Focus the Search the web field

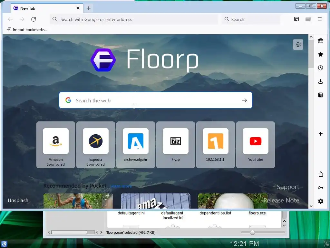[156, 100]
